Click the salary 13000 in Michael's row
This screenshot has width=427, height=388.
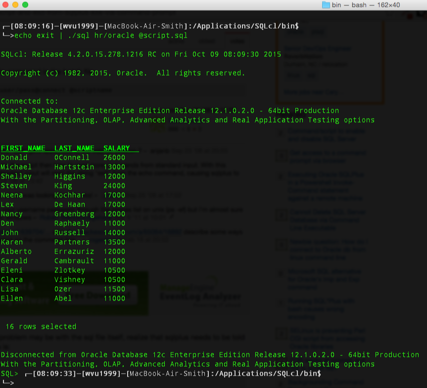pos(114,167)
